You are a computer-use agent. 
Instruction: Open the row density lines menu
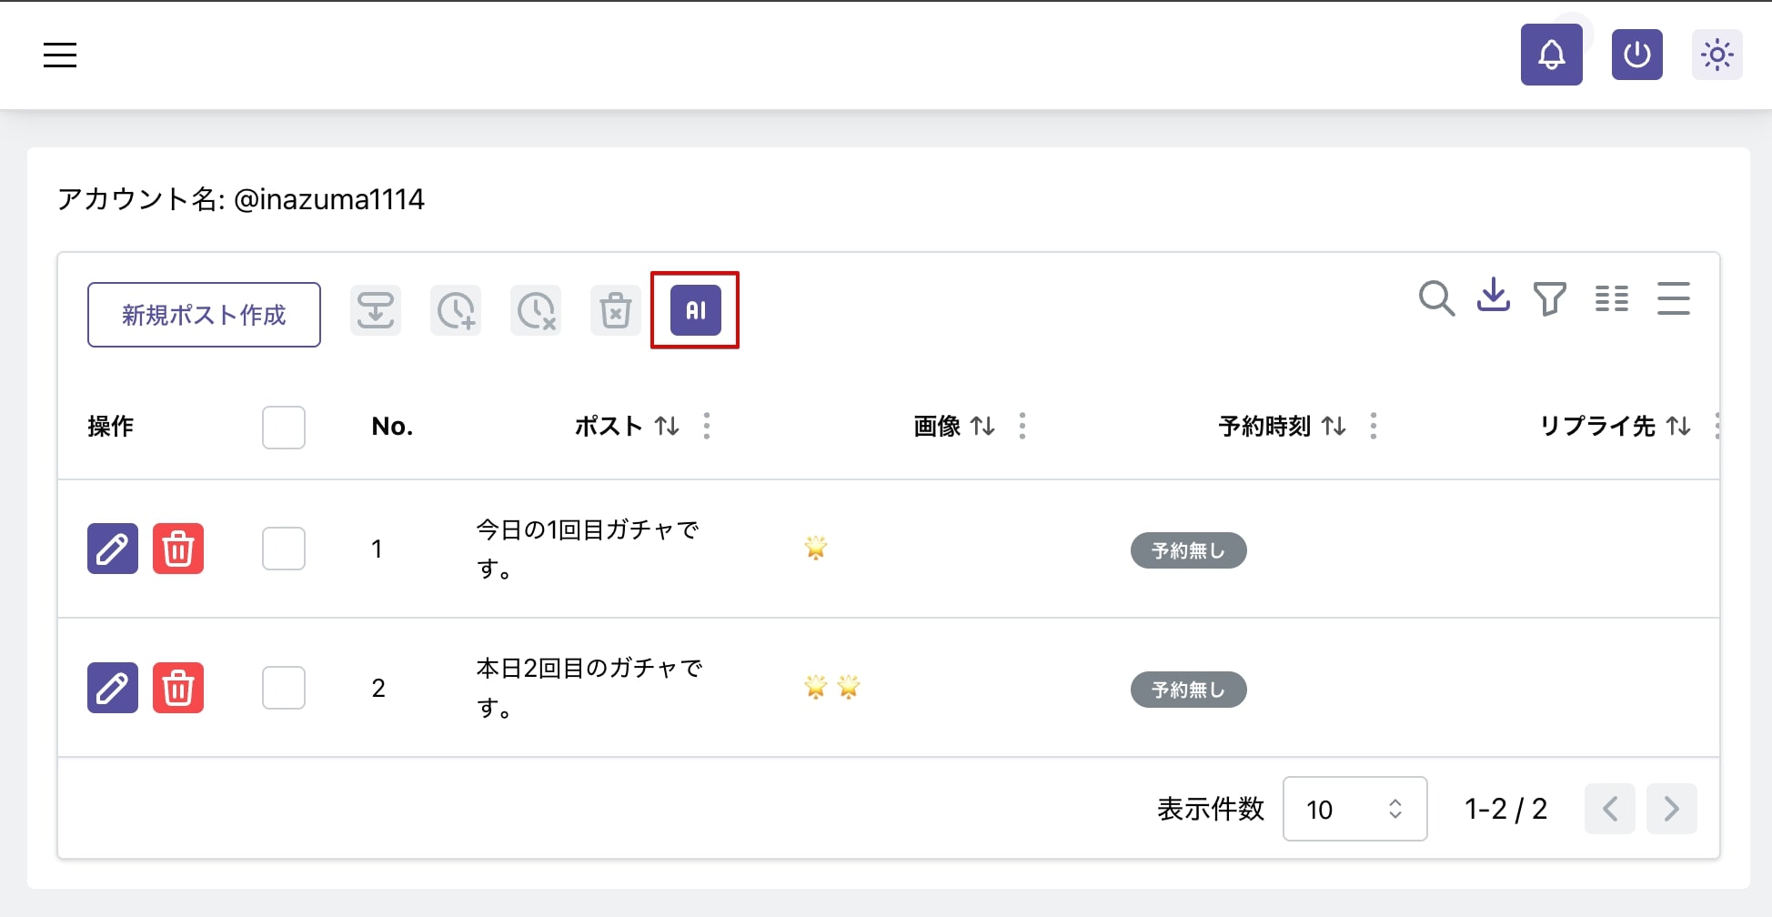click(x=1674, y=298)
